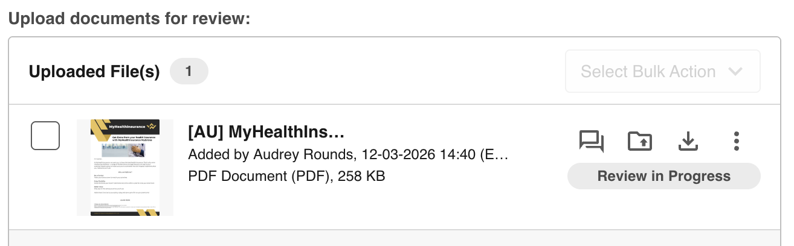Click the upload-to-folder icon
Viewport: 794px width, 246px height.
(640, 141)
